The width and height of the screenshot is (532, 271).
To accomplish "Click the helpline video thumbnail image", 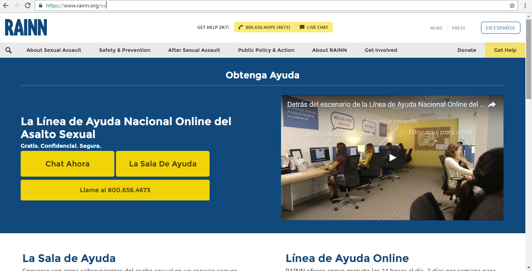I will (392, 158).
